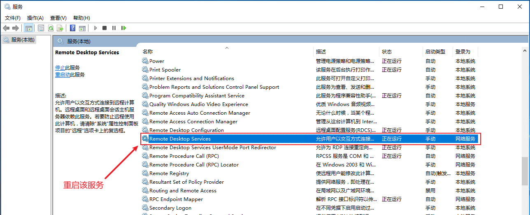Click Restart Service toolbar icon
Viewport: 530px width, 215px height.
[x=123, y=28]
